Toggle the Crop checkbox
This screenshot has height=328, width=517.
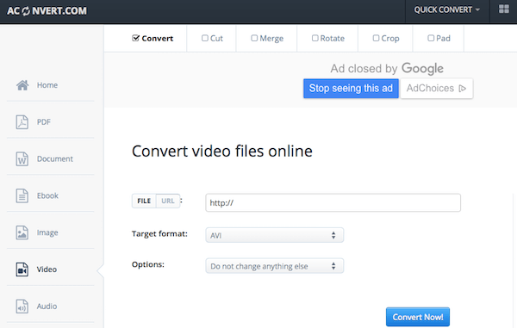(376, 38)
